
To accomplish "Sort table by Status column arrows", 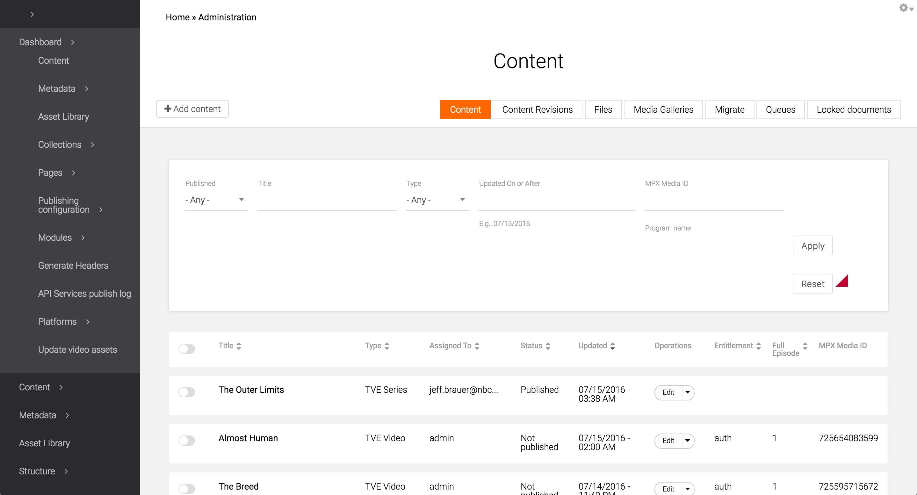I will (548, 346).
